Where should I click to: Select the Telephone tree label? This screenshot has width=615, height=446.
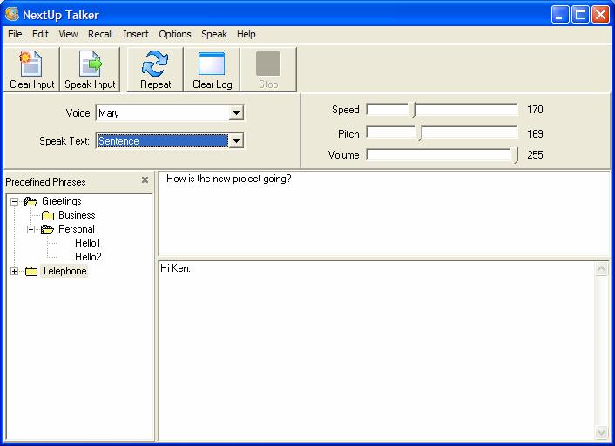[64, 271]
